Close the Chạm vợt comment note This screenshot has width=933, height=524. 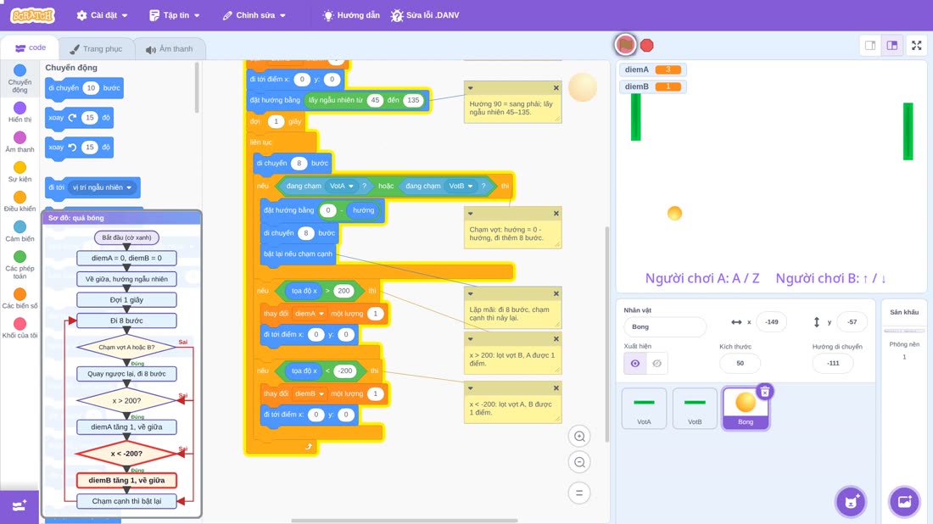coord(556,214)
